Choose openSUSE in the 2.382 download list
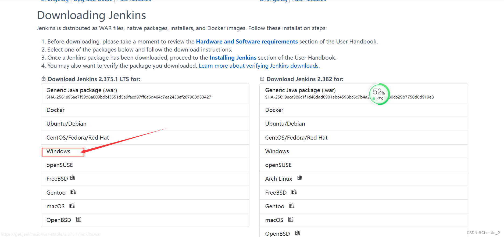This screenshot has width=504, height=237. (364, 165)
